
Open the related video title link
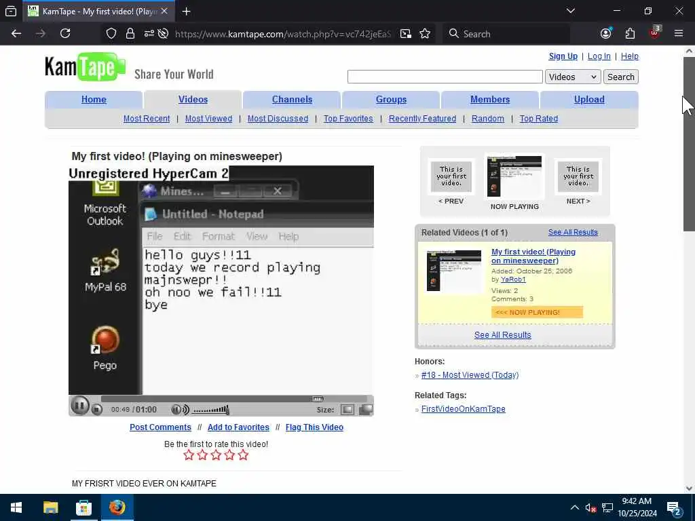pyautogui.click(x=533, y=256)
